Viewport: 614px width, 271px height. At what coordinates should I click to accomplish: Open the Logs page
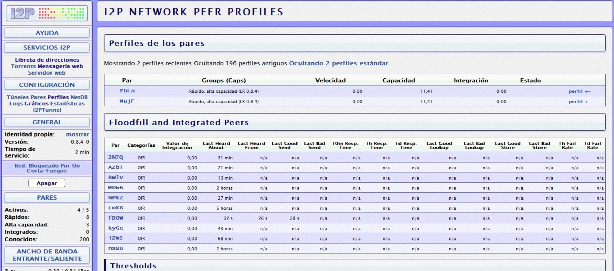tap(16, 103)
